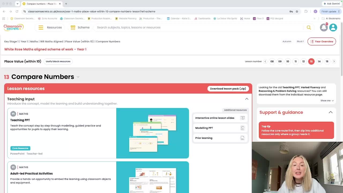Open the browser extensions puzzle icon
This screenshot has height=193, width=343.
(306, 12)
